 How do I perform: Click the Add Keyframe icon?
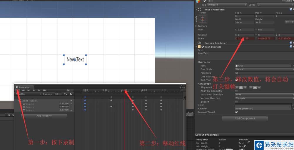[x=66, y=94]
